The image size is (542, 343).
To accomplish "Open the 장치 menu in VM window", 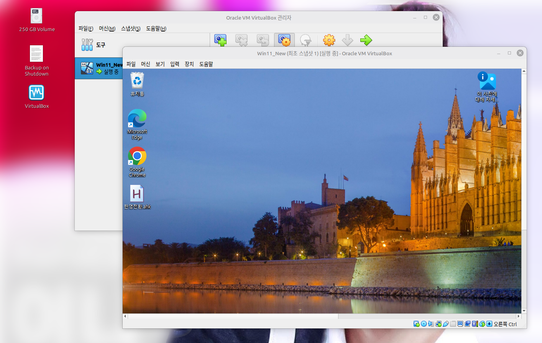I will 189,64.
